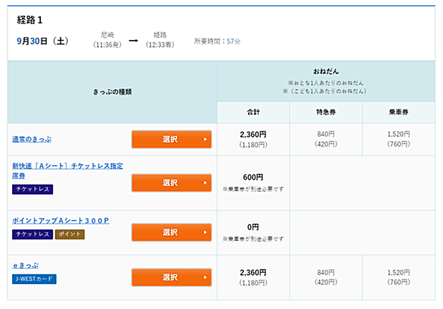Click the 乗車券 column header
The width and height of the screenshot is (443, 309).
(398, 112)
